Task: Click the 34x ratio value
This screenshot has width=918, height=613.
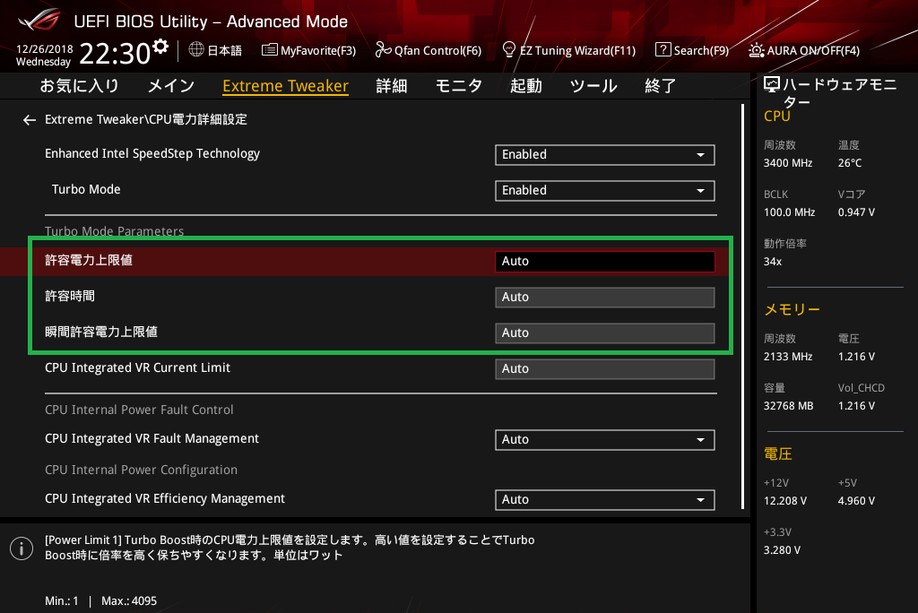Action: click(x=773, y=261)
